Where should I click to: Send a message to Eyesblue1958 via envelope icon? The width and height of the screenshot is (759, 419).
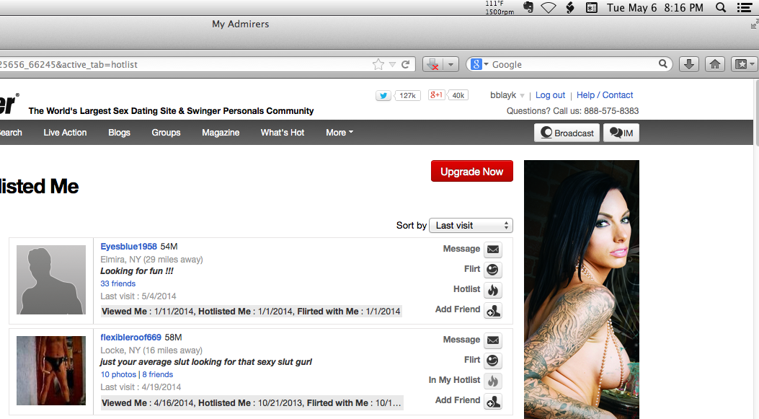[493, 250]
